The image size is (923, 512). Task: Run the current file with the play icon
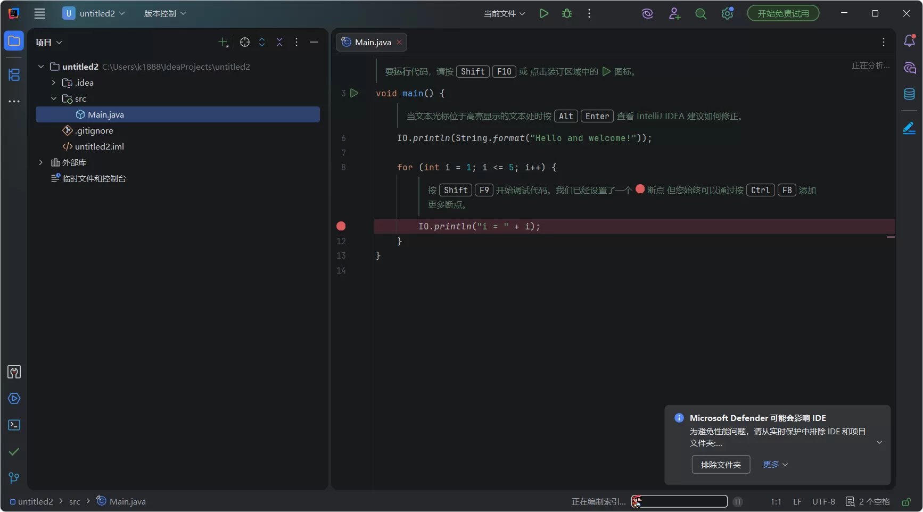543,13
